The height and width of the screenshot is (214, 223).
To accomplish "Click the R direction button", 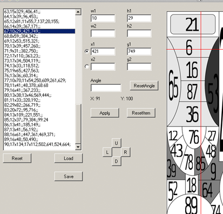I will [125, 152].
